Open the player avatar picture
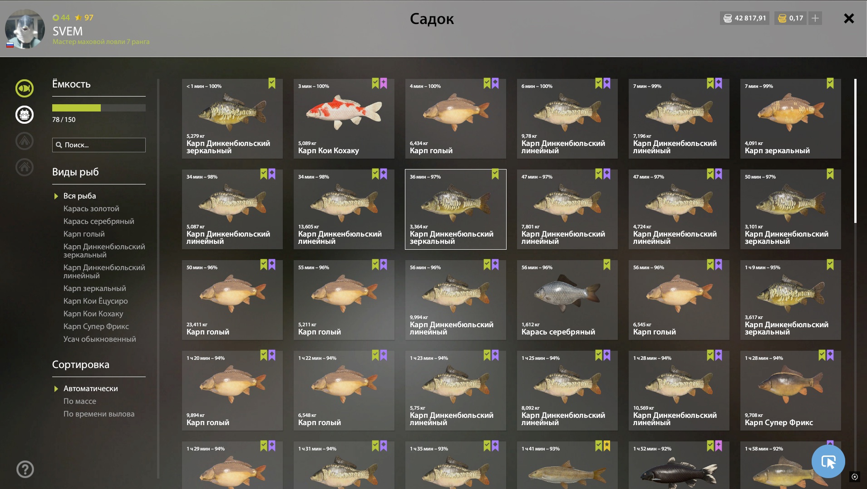This screenshot has width=867, height=489. point(25,29)
